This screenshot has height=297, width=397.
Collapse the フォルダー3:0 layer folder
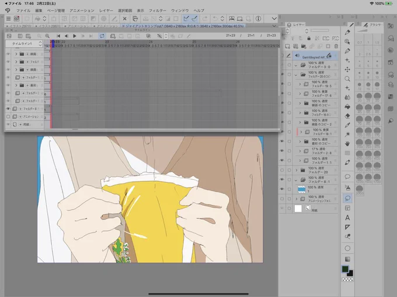click(296, 65)
